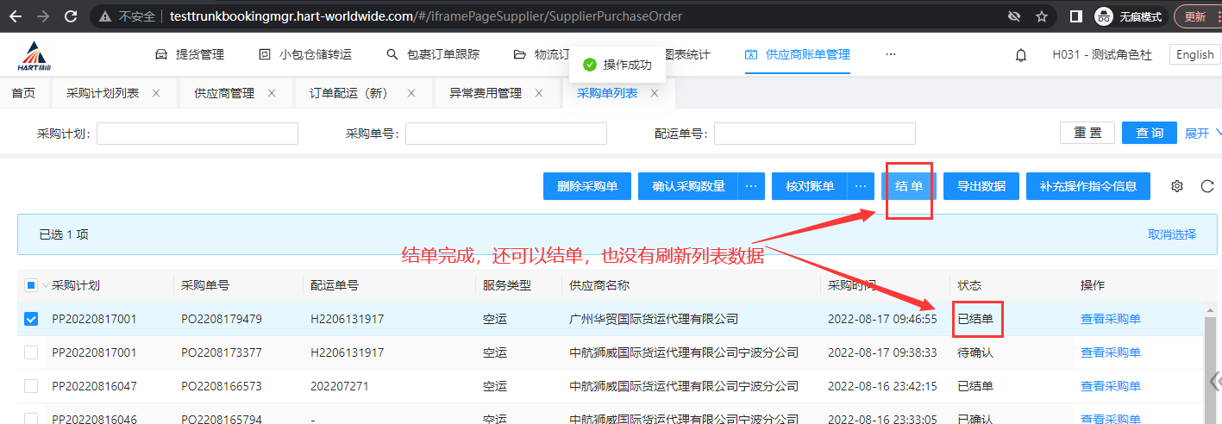
Task: Click the HART logo
Action: tap(35, 55)
